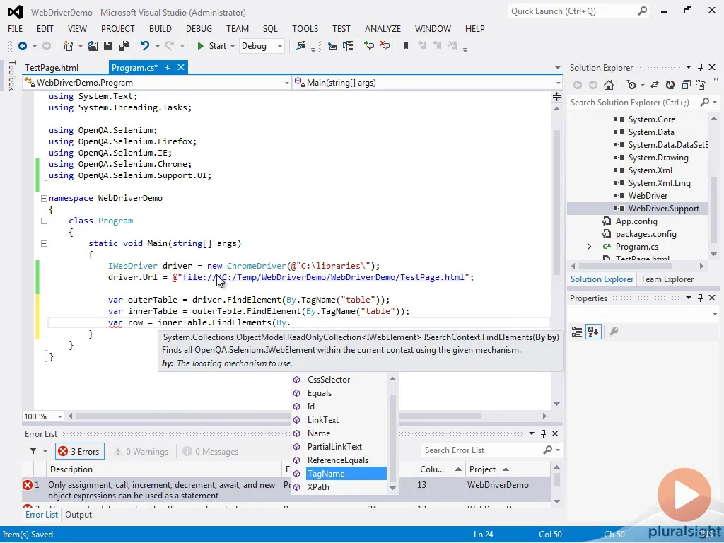The width and height of the screenshot is (724, 543).
Task: Click the Error List filter funnel icon
Action: (x=33, y=451)
